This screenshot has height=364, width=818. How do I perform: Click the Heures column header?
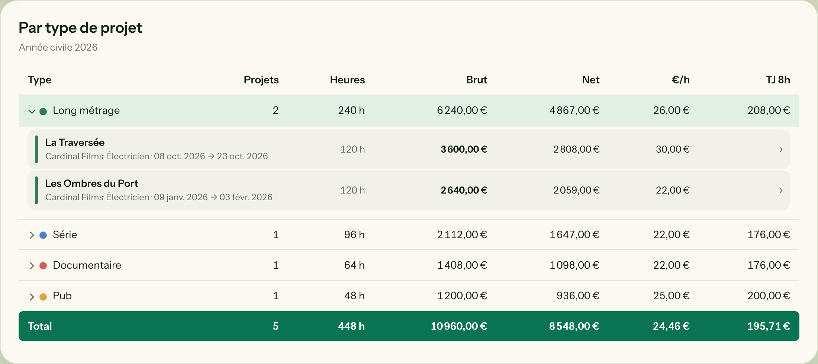pos(347,80)
